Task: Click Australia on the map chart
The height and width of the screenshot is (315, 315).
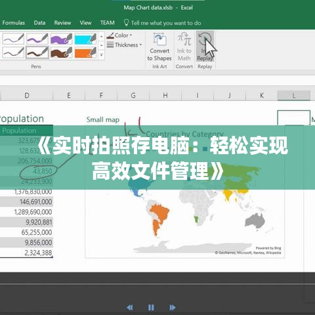Action: click(x=255, y=220)
